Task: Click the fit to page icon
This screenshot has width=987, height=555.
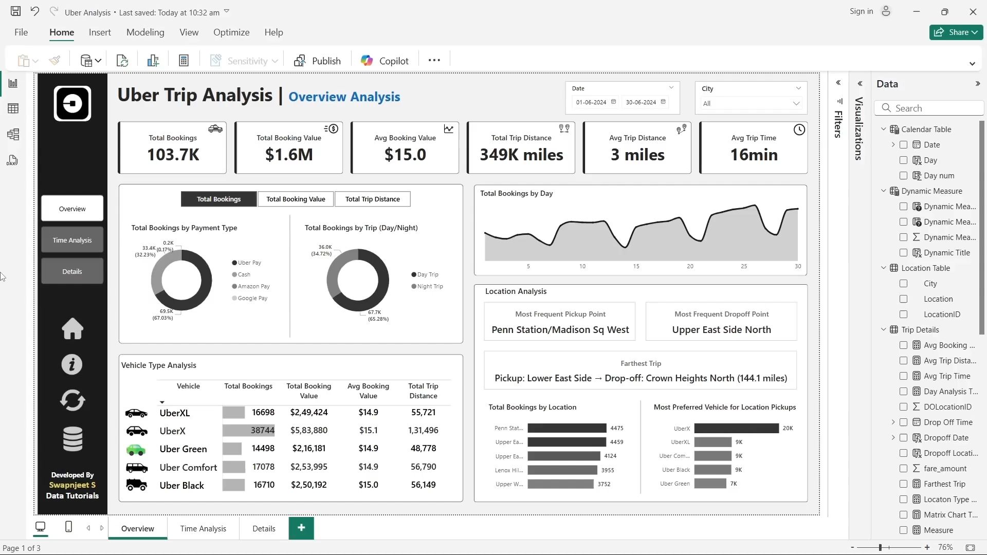Action: tap(970, 548)
